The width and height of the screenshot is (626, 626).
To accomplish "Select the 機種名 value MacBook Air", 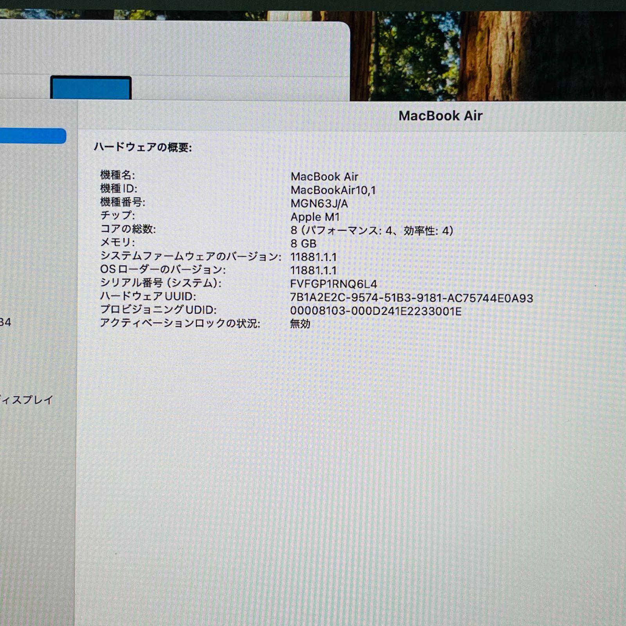I will (324, 176).
